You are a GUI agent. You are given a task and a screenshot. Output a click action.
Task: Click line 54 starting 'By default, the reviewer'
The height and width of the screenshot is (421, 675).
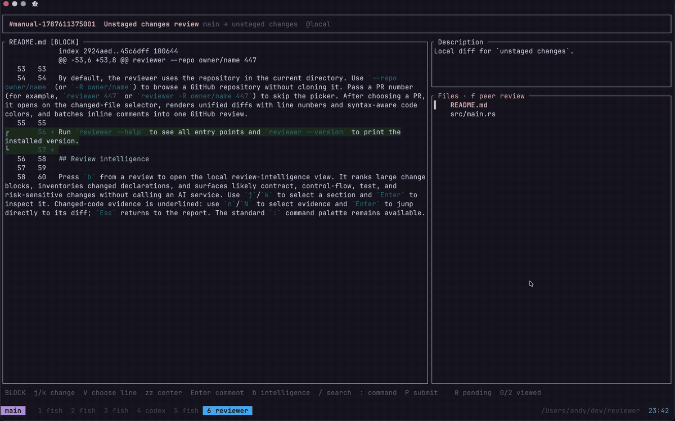click(215, 96)
